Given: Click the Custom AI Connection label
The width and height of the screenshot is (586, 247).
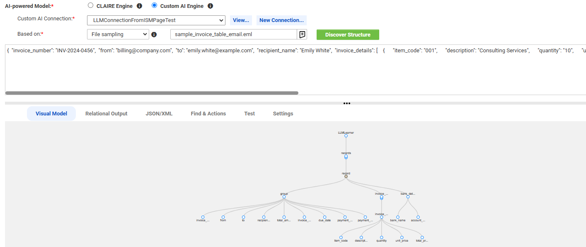Looking at the screenshot, I should [46, 19].
